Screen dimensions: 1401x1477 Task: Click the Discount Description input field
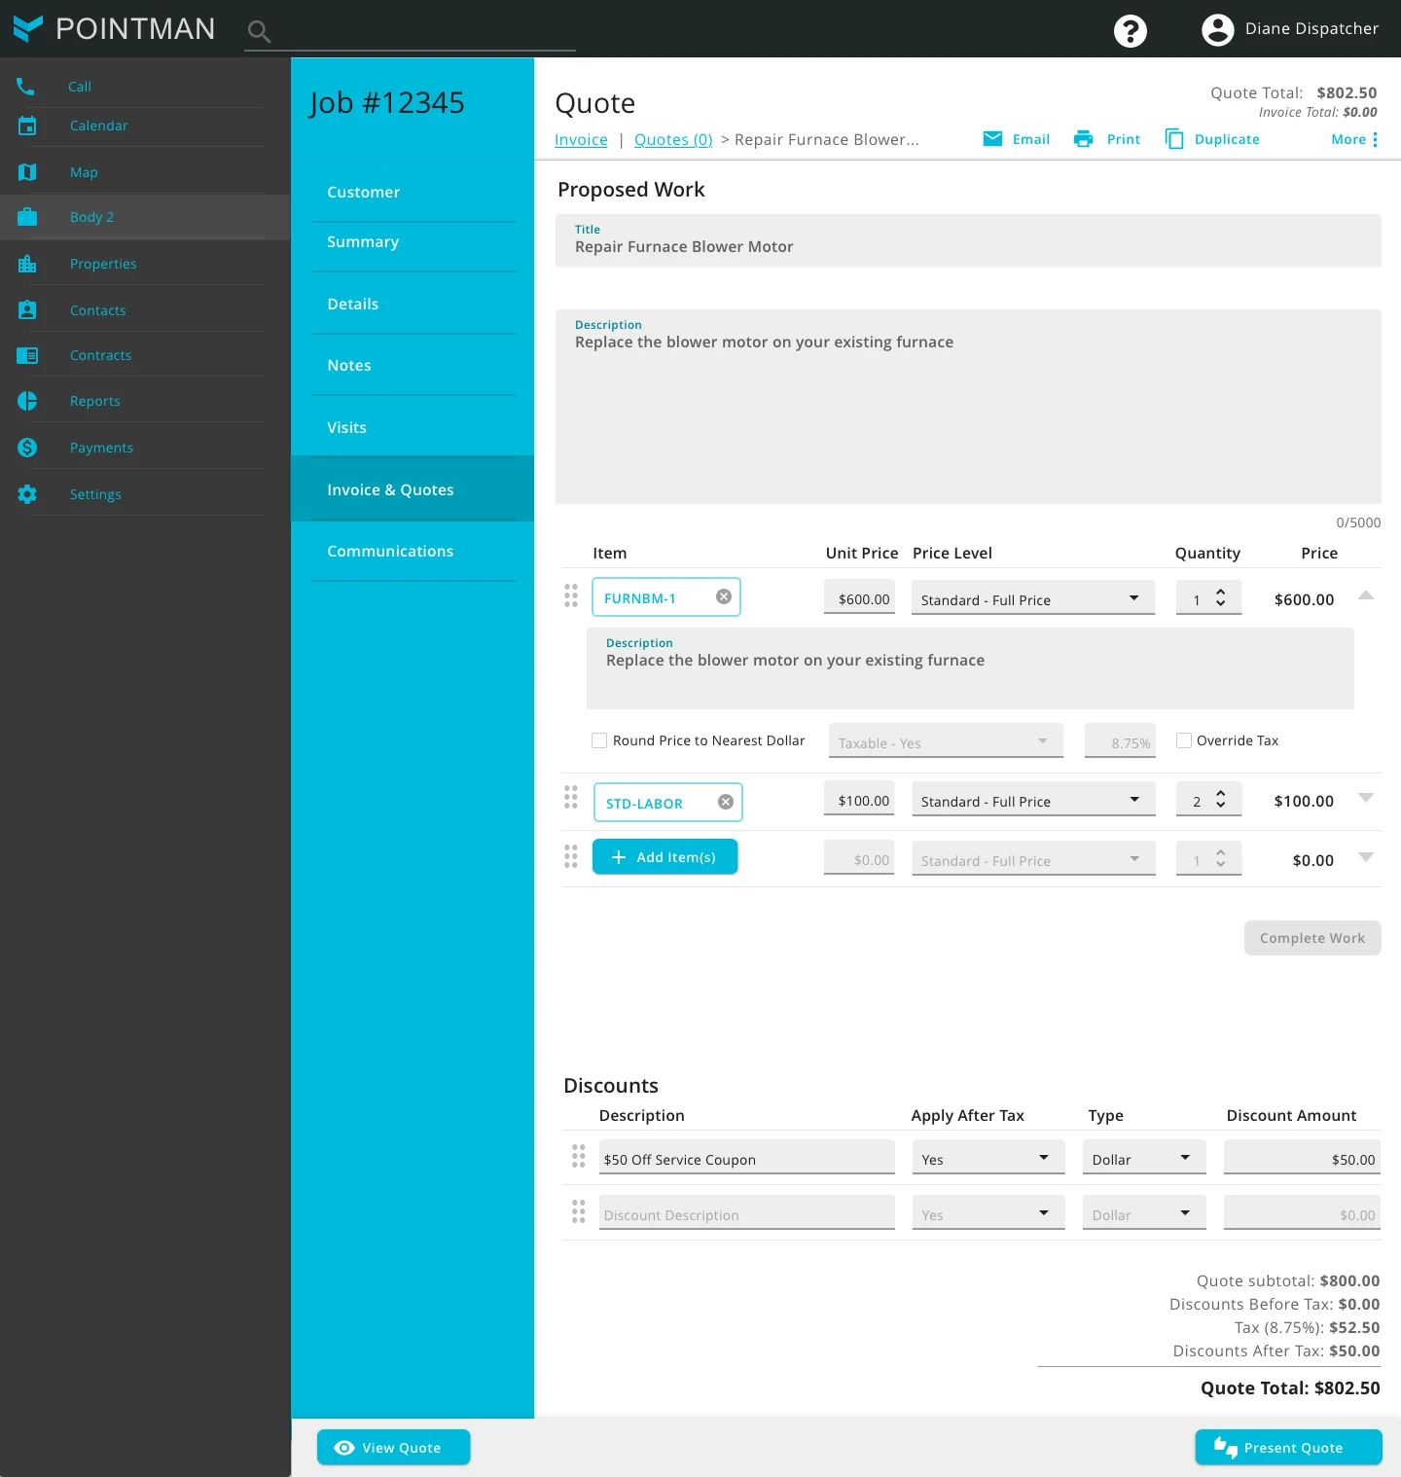[746, 1214]
